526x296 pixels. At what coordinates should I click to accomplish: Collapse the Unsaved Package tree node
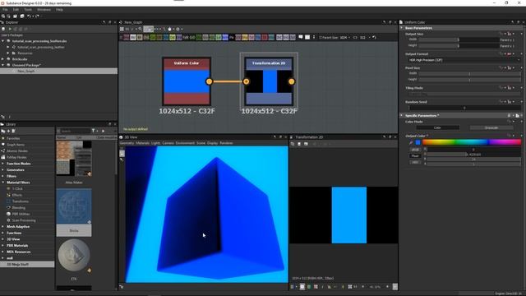point(3,65)
